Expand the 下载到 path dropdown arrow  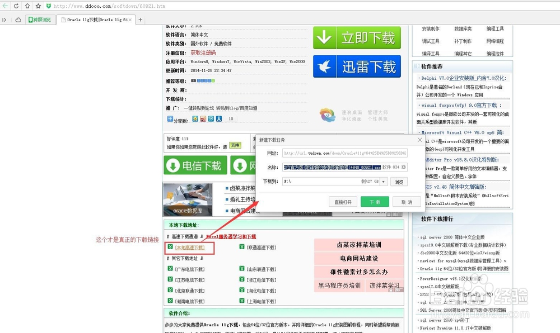(x=384, y=182)
